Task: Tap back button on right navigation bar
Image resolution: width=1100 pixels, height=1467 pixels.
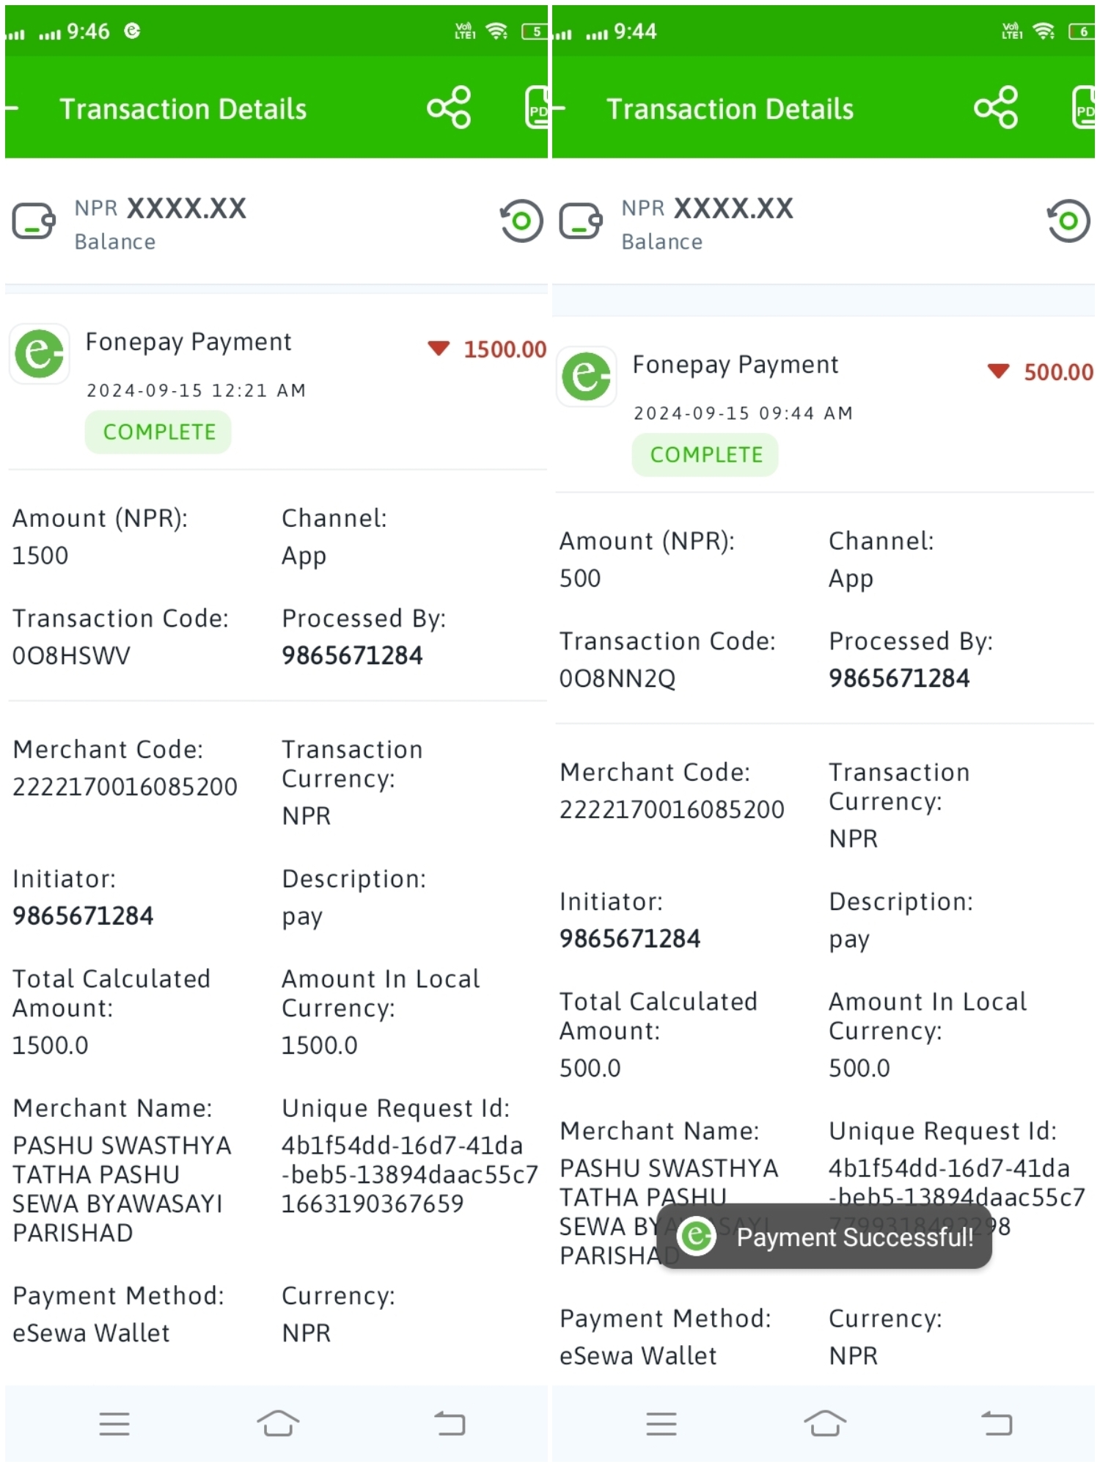Action: (x=997, y=1424)
